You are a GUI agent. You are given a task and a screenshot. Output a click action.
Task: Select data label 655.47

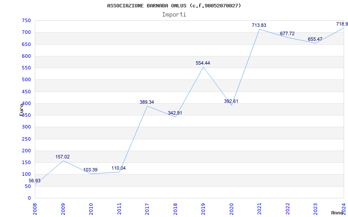(x=315, y=39)
